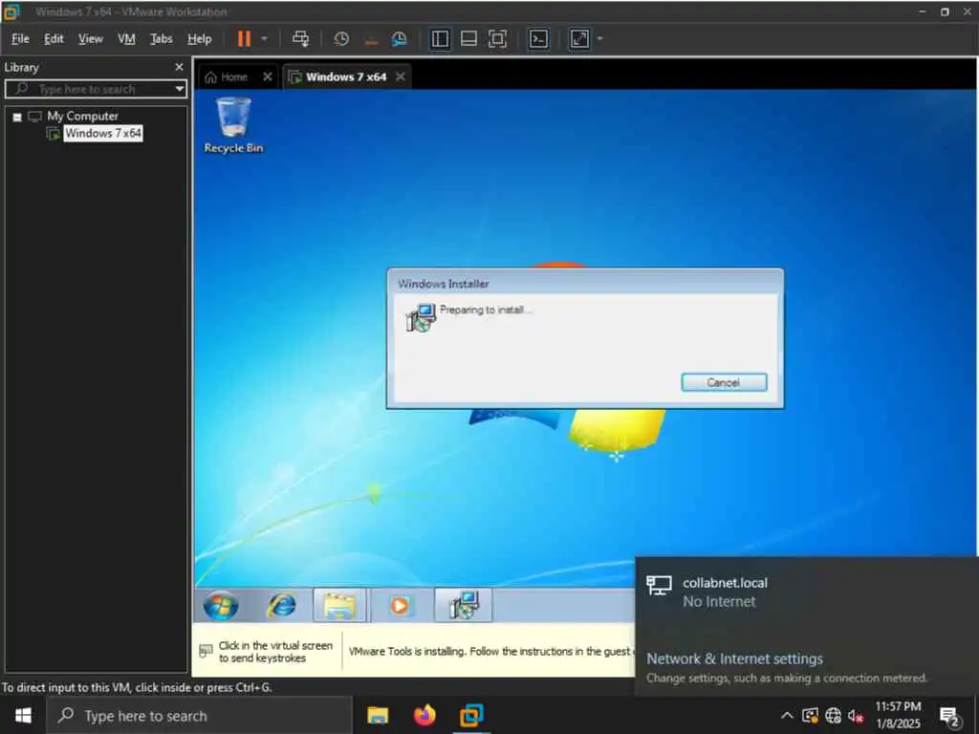The width and height of the screenshot is (979, 734).
Task: Open the Edit menu
Action: [x=54, y=38]
